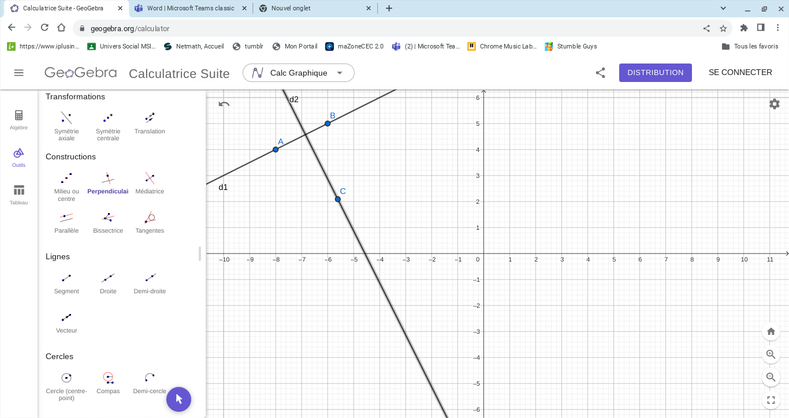Image resolution: width=789 pixels, height=418 pixels.
Task: Reload the current page
Action: pos(44,28)
